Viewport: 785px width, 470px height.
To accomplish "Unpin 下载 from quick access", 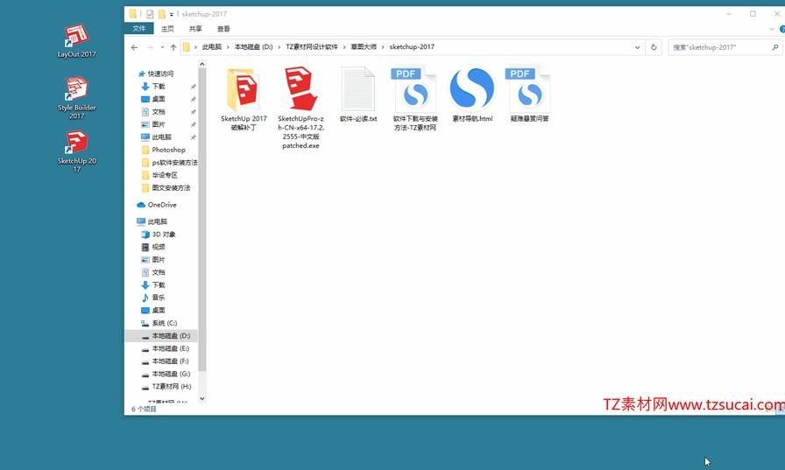I will coord(193,87).
